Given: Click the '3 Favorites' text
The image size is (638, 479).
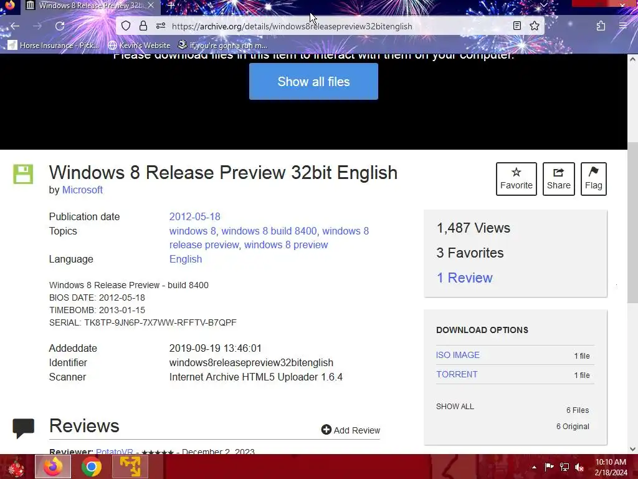Looking at the screenshot, I should (x=470, y=253).
